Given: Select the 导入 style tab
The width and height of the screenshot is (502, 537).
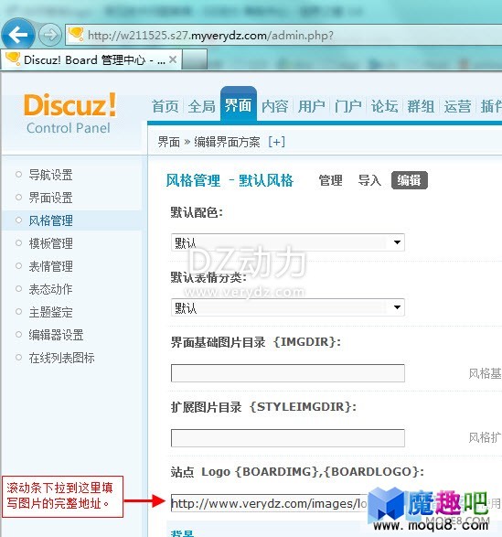Looking at the screenshot, I should coord(369,180).
